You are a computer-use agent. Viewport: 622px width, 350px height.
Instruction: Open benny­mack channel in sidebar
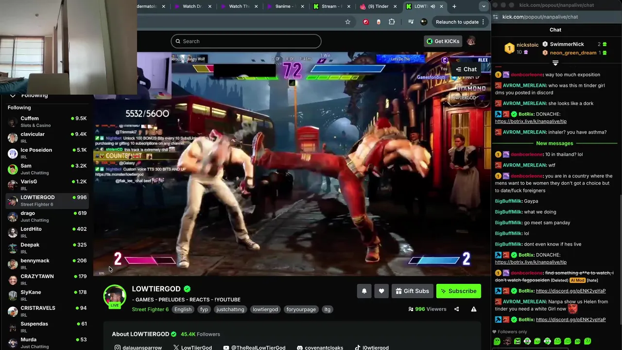47,264
